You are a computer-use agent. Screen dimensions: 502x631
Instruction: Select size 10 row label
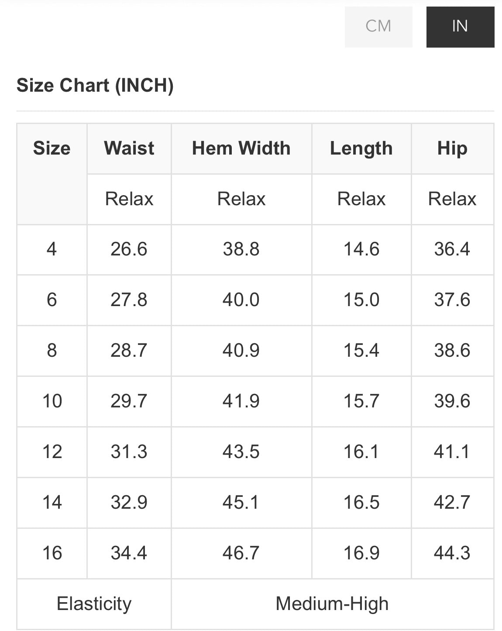[52, 401]
